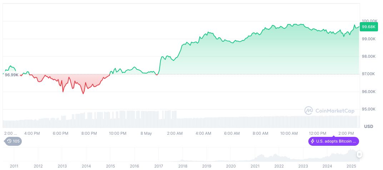Click the 100.00K price axis label

pyautogui.click(x=369, y=21)
